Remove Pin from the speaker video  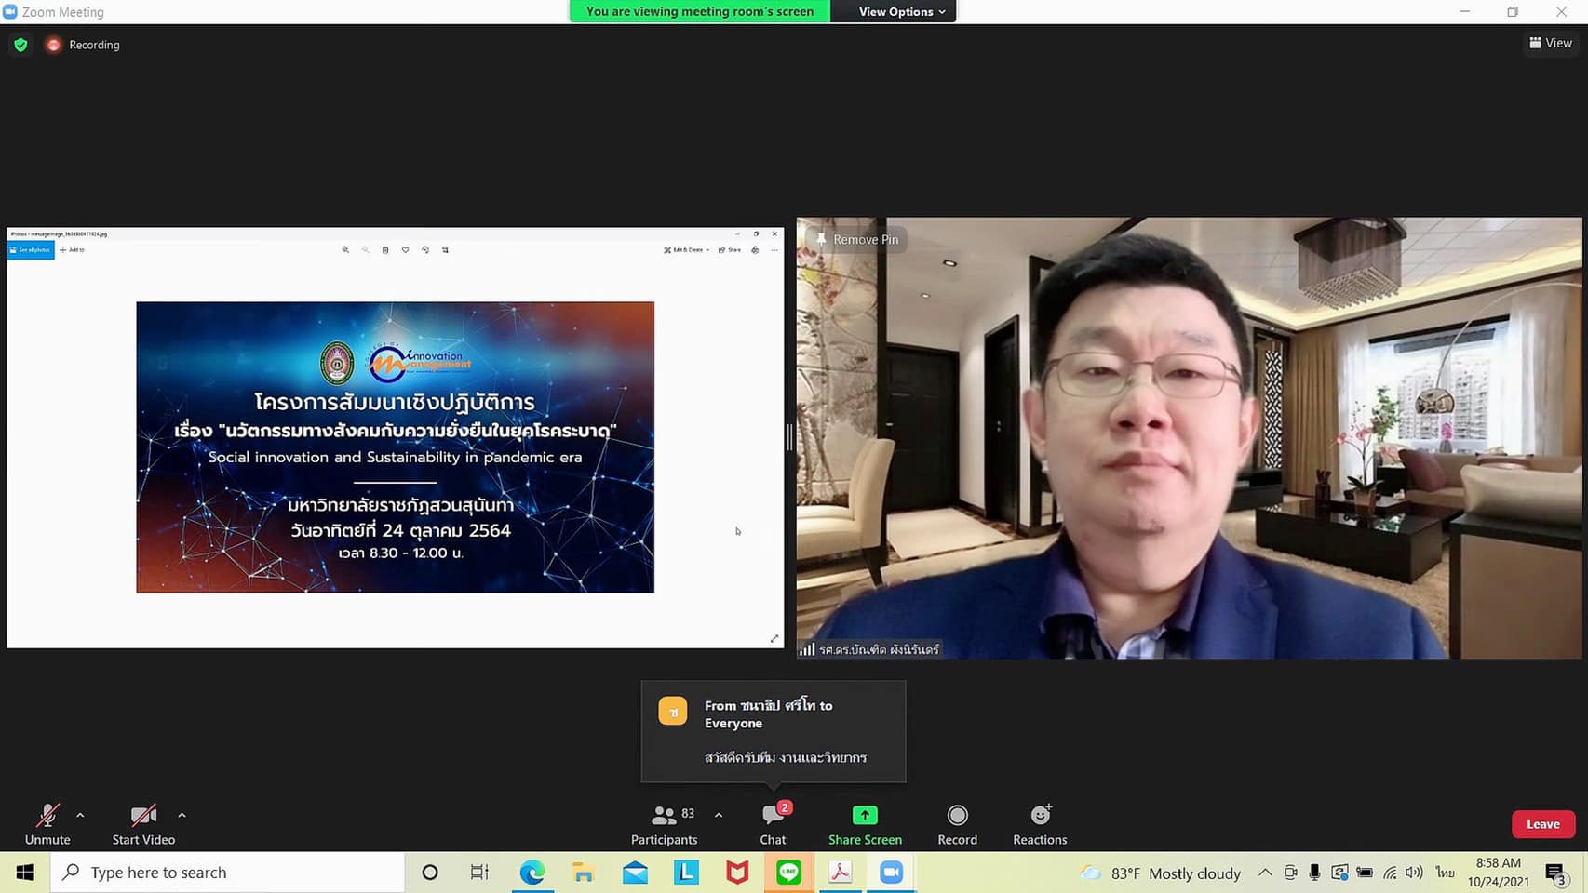point(856,239)
